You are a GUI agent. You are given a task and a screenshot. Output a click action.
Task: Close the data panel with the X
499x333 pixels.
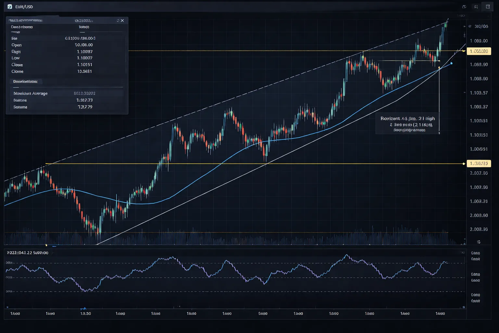pyautogui.click(x=122, y=20)
